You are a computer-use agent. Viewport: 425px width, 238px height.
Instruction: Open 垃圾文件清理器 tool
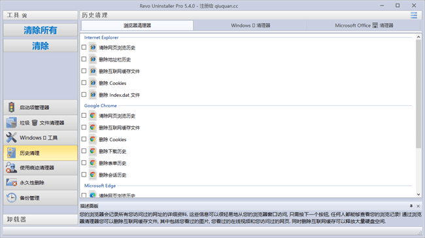41,122
